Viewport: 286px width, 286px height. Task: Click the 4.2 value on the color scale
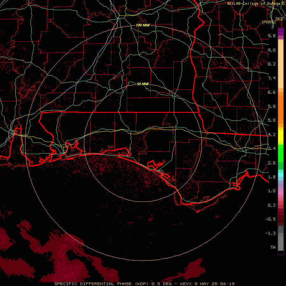[x=272, y=135]
